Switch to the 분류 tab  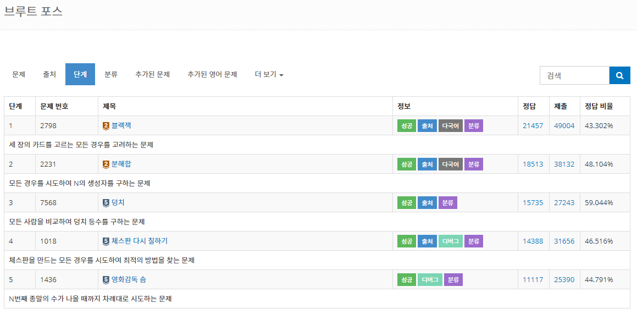(x=111, y=74)
